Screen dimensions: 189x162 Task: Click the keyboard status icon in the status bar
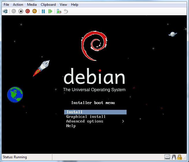167,157
